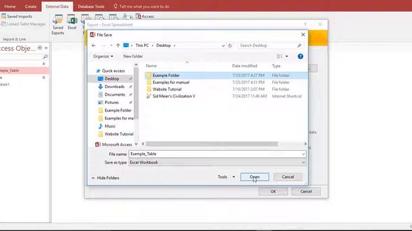Image resolution: width=412 pixels, height=231 pixels.
Task: Switch to the Home ribbon tab
Action: 10,6
